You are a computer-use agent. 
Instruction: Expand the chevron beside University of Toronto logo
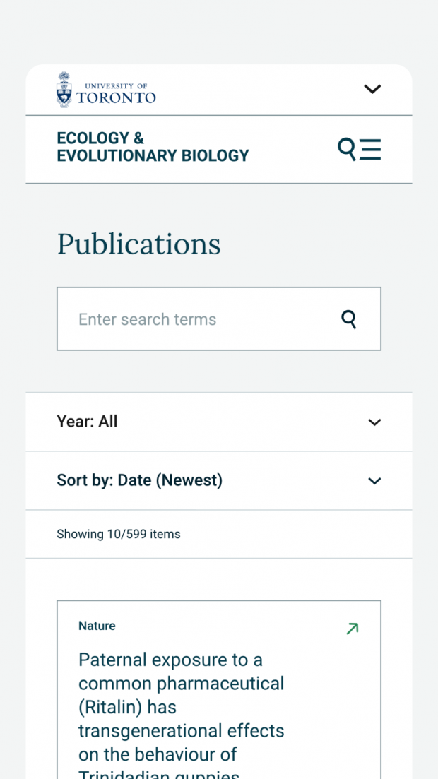tap(372, 89)
